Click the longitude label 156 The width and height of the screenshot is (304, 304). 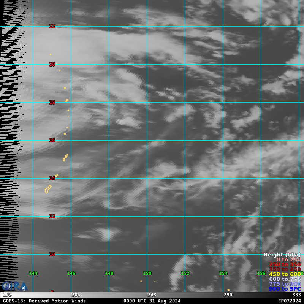[x=261, y=273]
